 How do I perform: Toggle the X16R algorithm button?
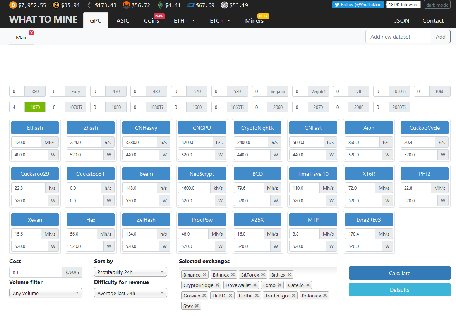(x=369, y=174)
